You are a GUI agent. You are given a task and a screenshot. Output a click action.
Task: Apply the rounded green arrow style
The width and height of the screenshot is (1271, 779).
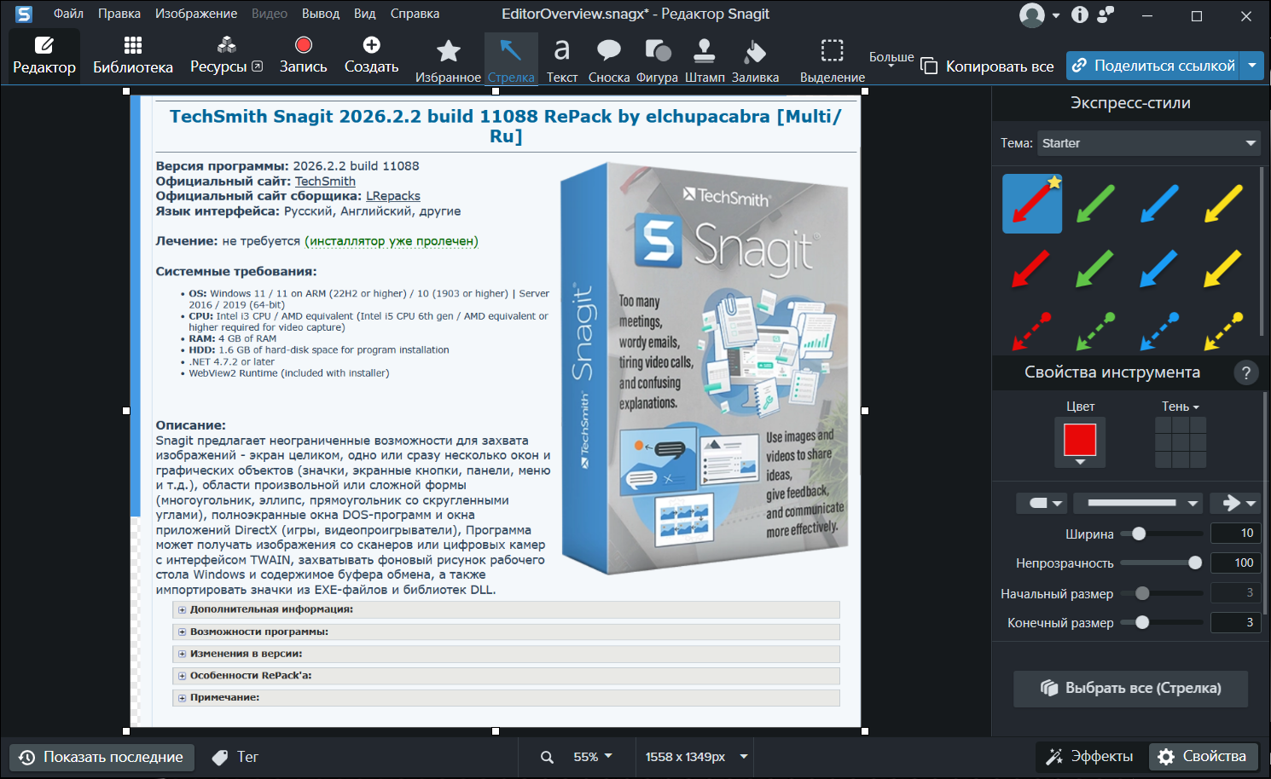click(1095, 204)
